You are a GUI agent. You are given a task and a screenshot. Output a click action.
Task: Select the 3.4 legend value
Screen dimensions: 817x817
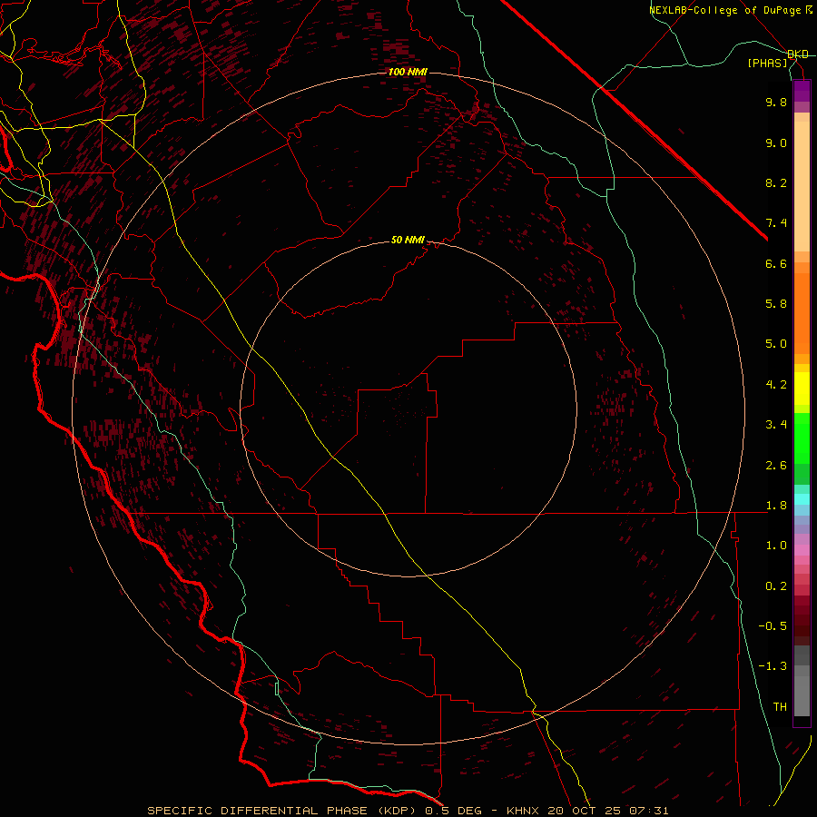point(776,425)
